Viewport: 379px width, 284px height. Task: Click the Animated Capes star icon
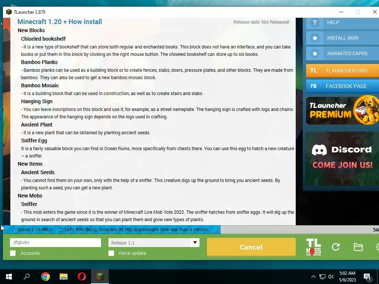(x=315, y=53)
